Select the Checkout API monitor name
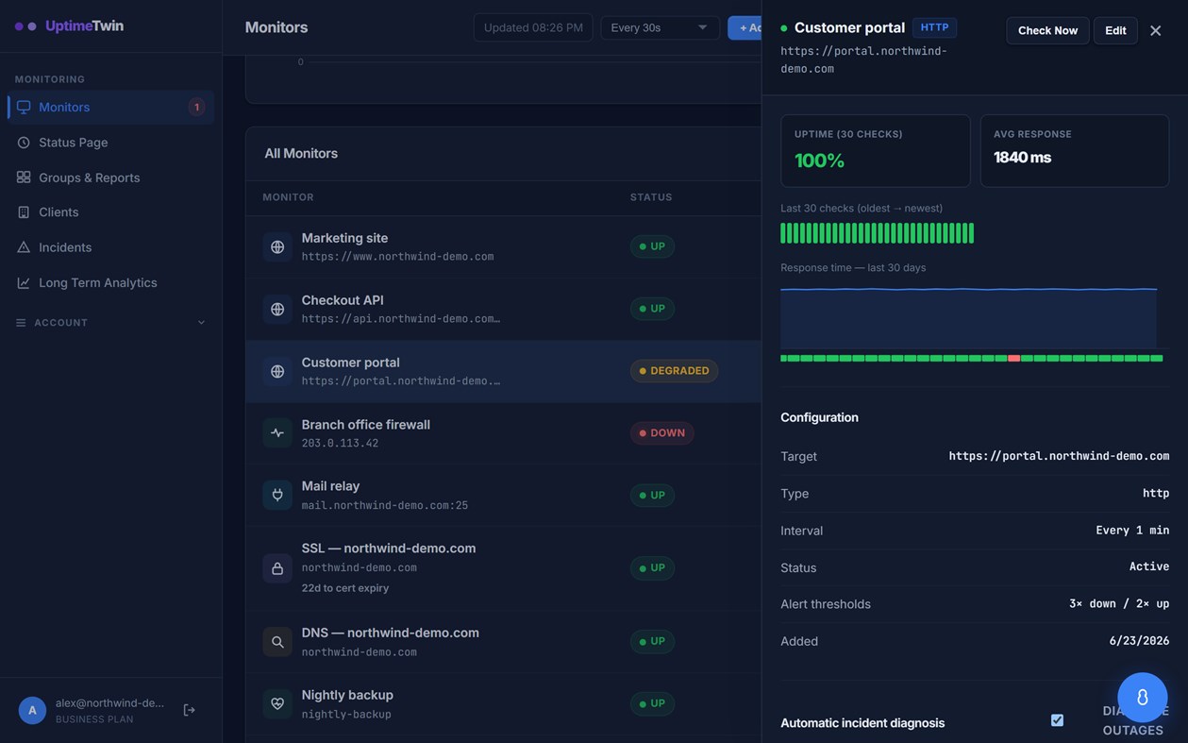The image size is (1188, 743). point(343,300)
